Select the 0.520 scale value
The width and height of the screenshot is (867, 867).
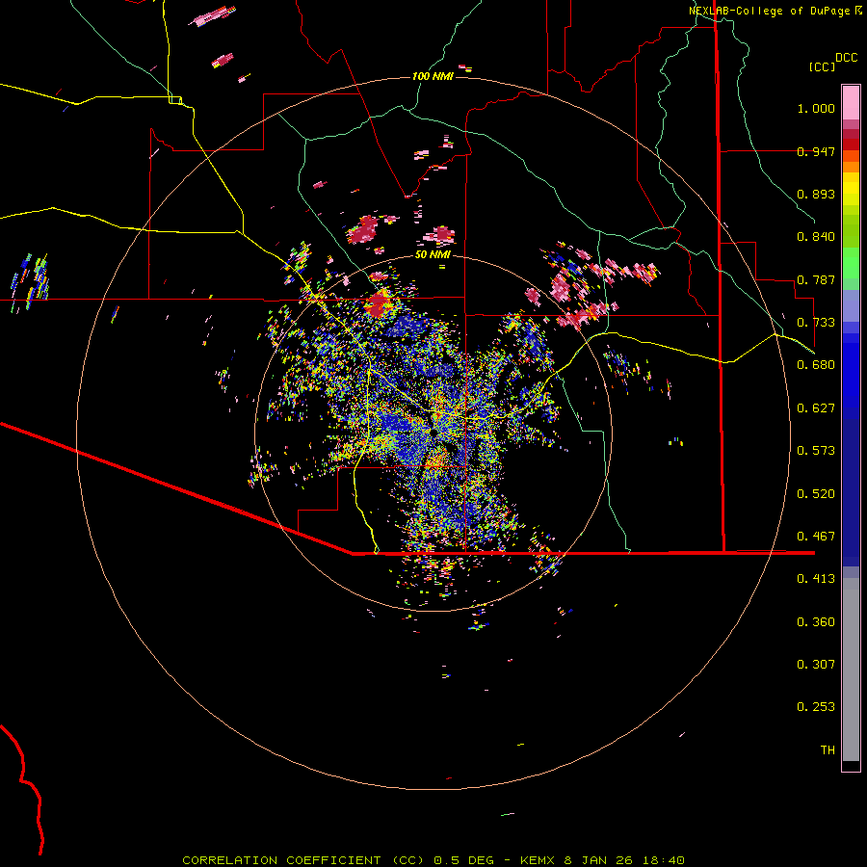[x=816, y=494]
